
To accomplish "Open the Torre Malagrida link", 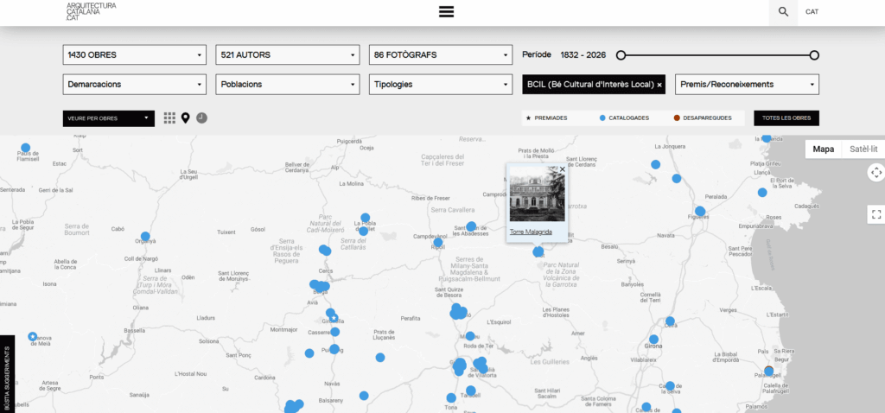I will [531, 232].
